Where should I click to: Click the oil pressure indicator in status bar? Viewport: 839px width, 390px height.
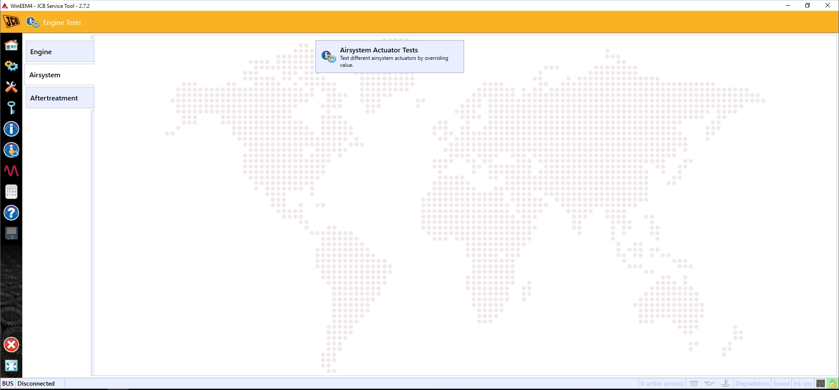click(710, 383)
